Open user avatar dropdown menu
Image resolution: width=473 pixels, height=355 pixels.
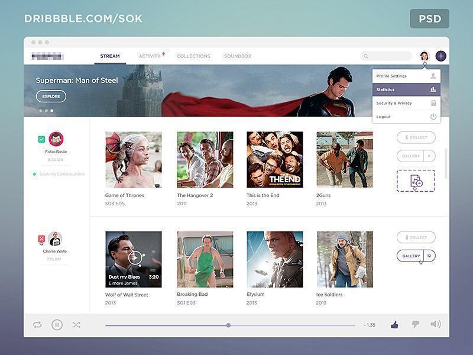(x=424, y=56)
